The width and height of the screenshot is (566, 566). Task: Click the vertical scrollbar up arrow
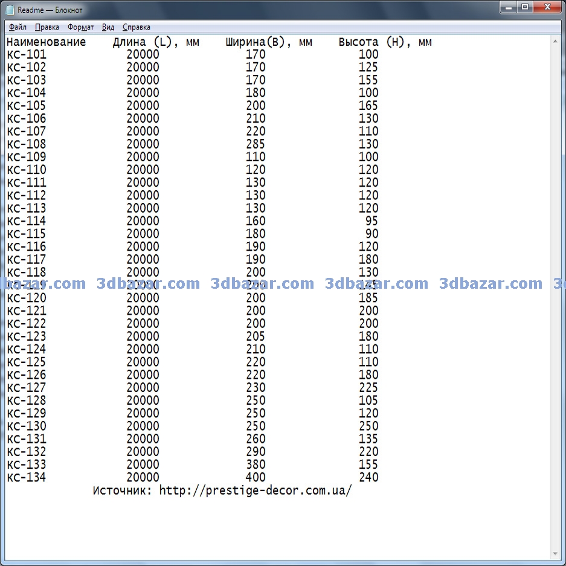[556, 40]
